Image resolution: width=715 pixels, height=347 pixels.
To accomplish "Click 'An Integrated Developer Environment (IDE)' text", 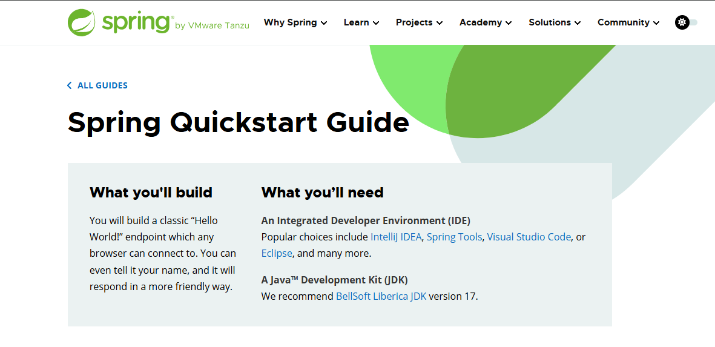I will coord(366,220).
